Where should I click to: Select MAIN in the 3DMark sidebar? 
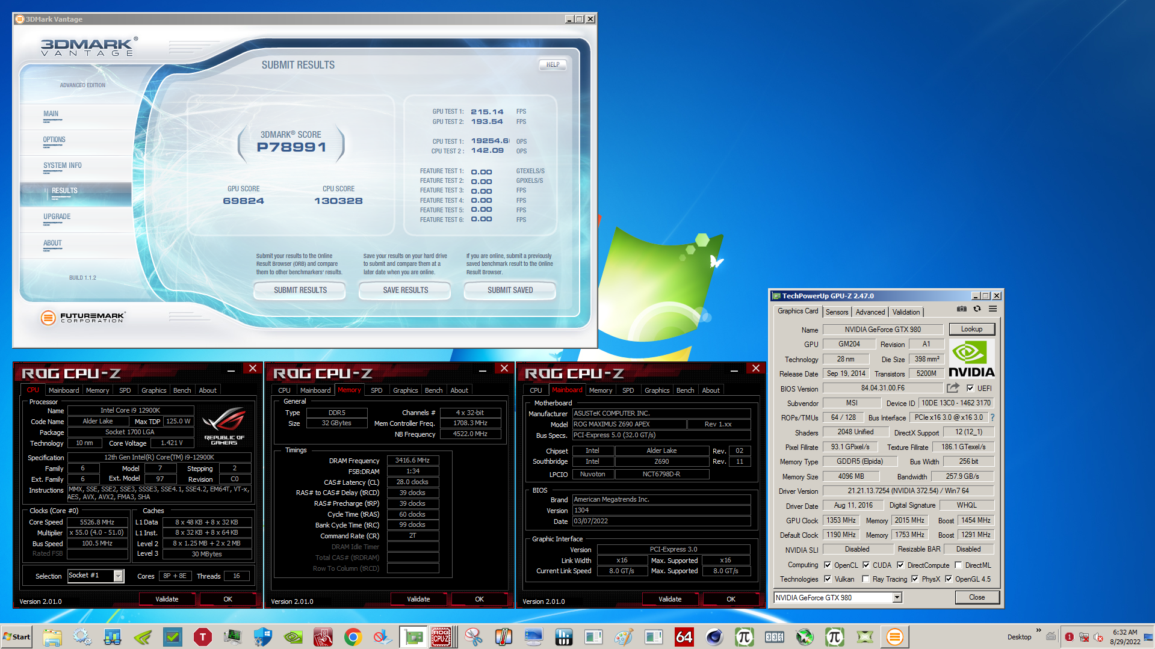51,114
